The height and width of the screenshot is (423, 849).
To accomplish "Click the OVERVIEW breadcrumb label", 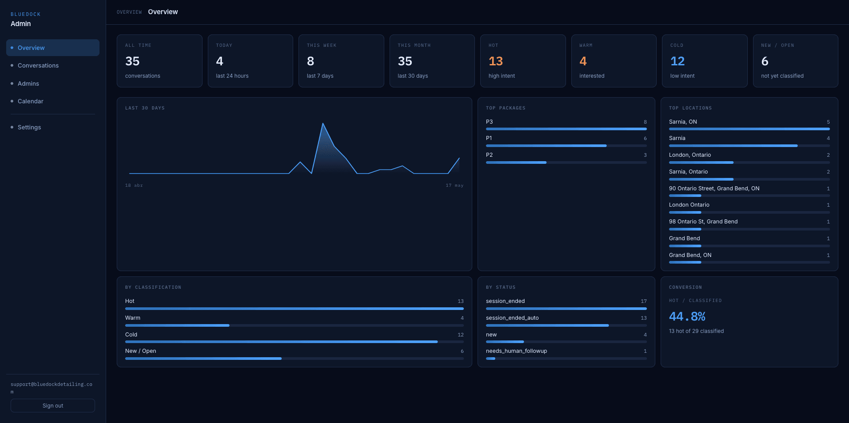I will [129, 12].
